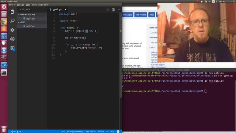Image resolution: width=236 pixels, height=133 pixels.
Task: Open the Explorer view in activity bar
Action: pos(13,11)
